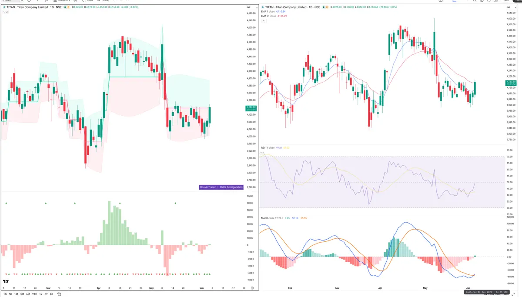Click the TITAN symbol logo in right chart
This screenshot has width=522, height=297.
(x=263, y=7)
